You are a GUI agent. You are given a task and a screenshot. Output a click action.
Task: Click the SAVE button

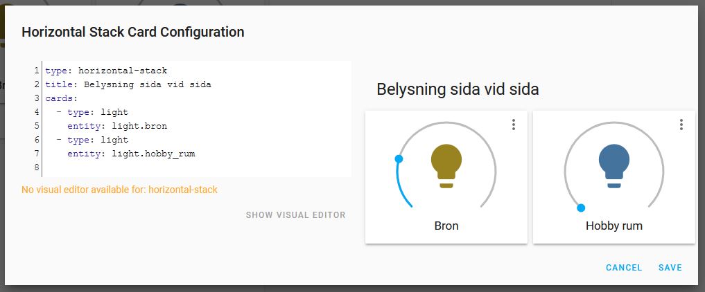tap(670, 268)
